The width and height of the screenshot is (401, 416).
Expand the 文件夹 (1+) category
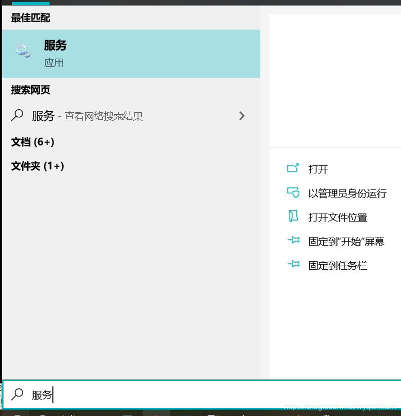(38, 166)
